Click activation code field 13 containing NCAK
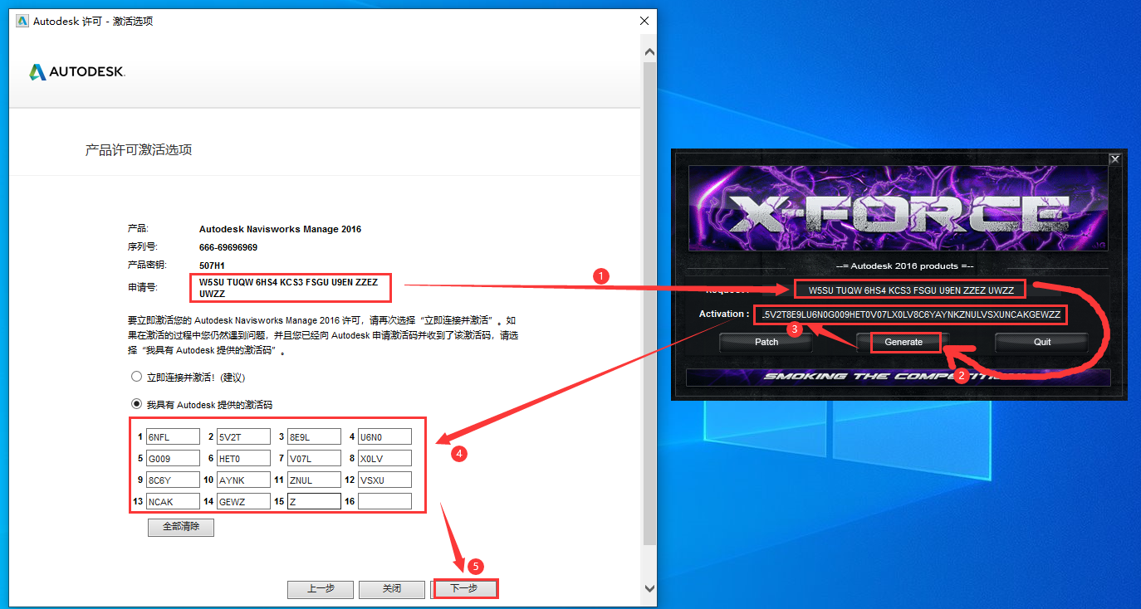The image size is (1141, 609). point(173,501)
